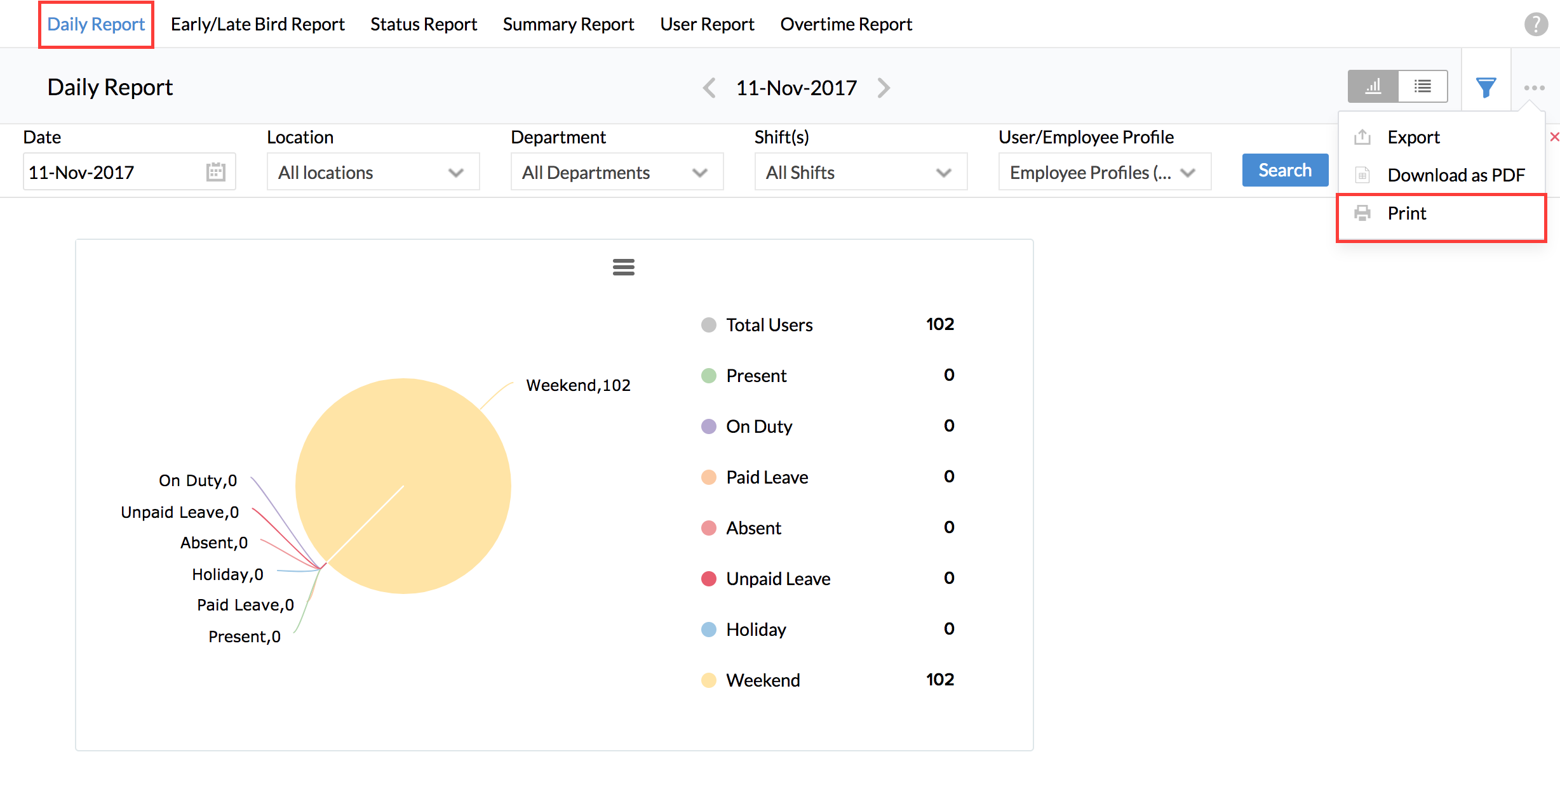The width and height of the screenshot is (1560, 792).
Task: Toggle the Weekend legend color dot
Action: 708,680
